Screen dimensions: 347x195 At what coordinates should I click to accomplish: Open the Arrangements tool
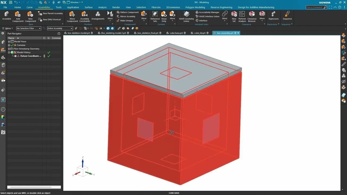[x=98, y=16]
